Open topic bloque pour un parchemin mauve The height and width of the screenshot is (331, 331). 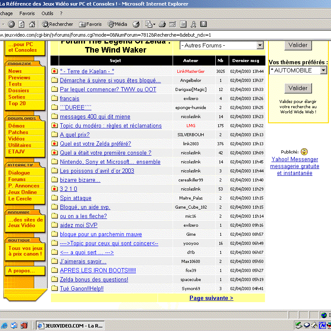[101, 234]
